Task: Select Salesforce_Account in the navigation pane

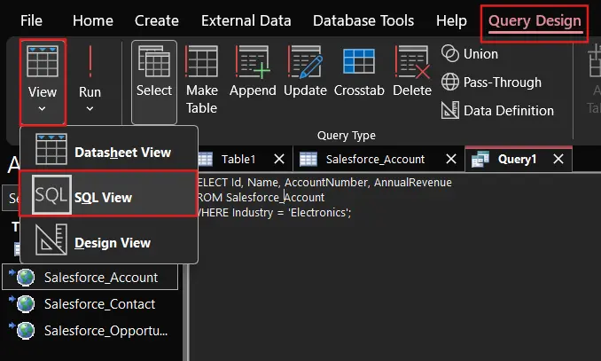Action: [x=90, y=277]
